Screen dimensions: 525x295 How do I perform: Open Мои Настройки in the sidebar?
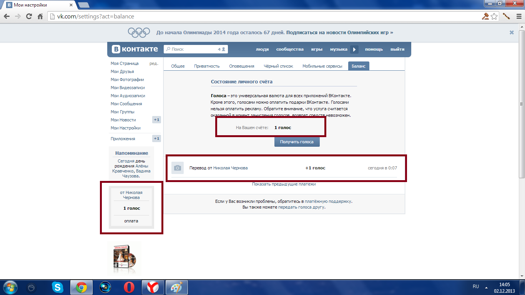126,128
